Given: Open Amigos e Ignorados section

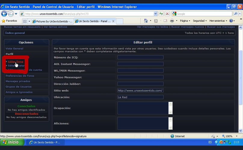Looking at the screenshot, I should [19, 92].
